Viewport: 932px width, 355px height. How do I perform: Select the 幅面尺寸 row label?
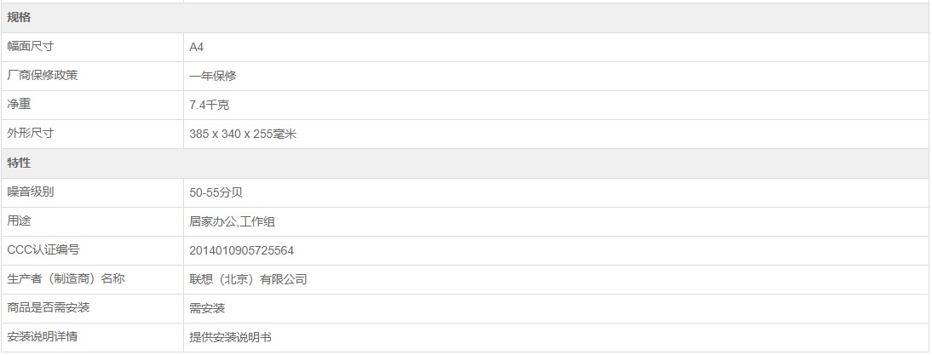pyautogui.click(x=31, y=47)
